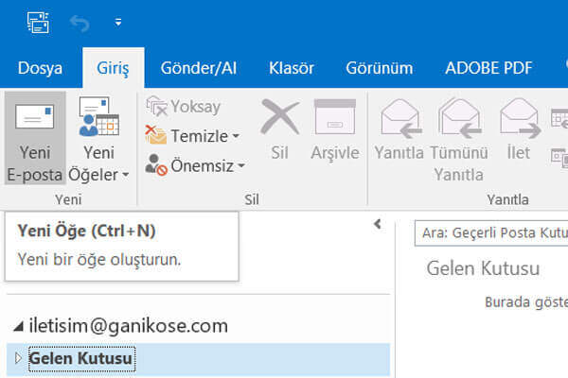Click the Yoksay ignore conversation button
568x378 pixels.
click(x=184, y=107)
